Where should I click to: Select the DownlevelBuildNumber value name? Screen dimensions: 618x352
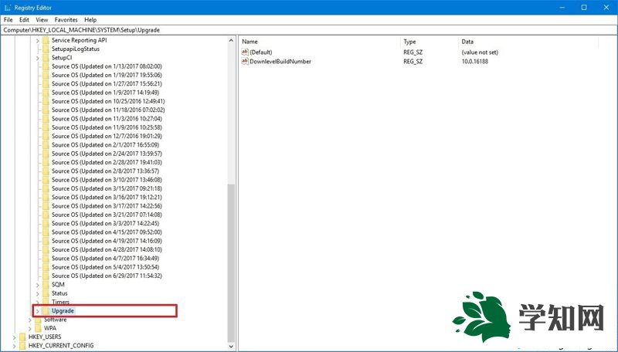280,62
